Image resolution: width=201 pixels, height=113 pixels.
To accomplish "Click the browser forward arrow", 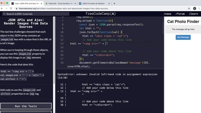I will [x=6, y=8].
